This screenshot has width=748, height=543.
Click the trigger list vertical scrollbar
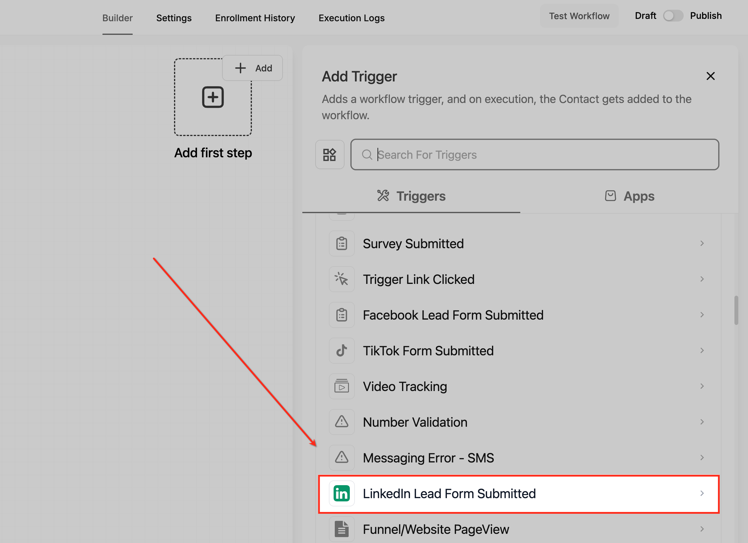tap(736, 310)
